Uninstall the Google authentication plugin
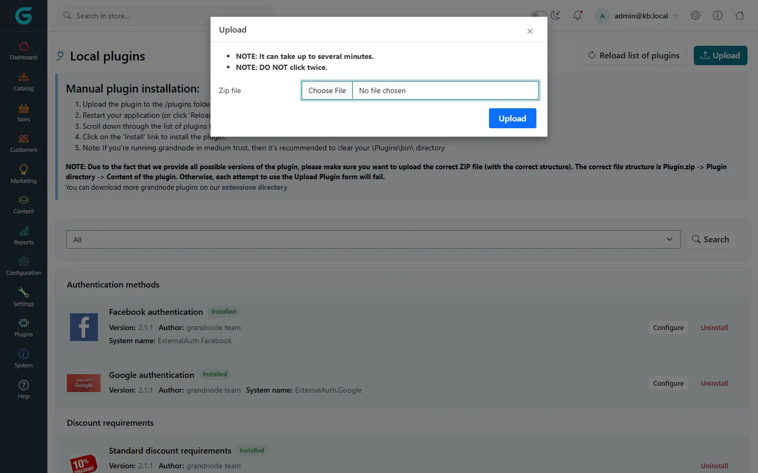This screenshot has height=473, width=758. point(714,383)
